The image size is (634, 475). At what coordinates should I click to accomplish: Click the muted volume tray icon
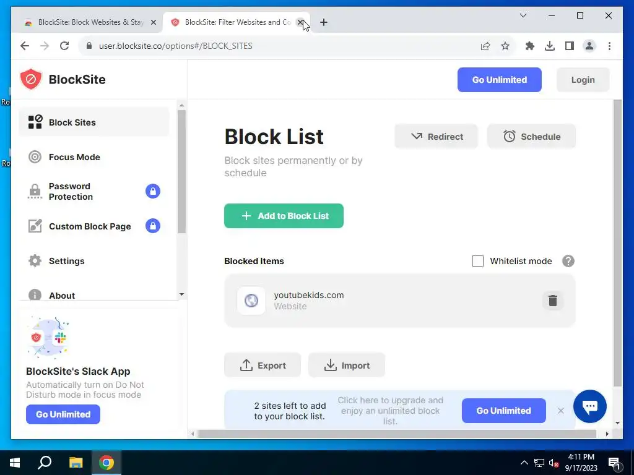click(554, 463)
